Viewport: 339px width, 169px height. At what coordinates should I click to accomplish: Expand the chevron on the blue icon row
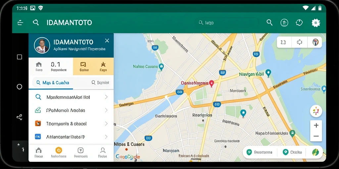pos(106,137)
